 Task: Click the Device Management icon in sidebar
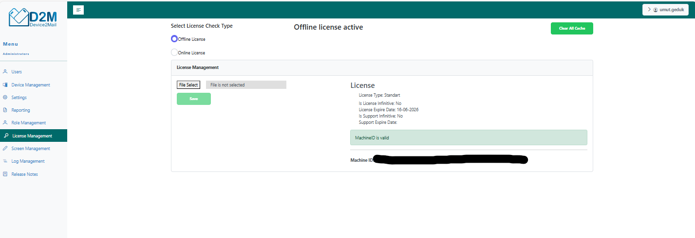5,85
